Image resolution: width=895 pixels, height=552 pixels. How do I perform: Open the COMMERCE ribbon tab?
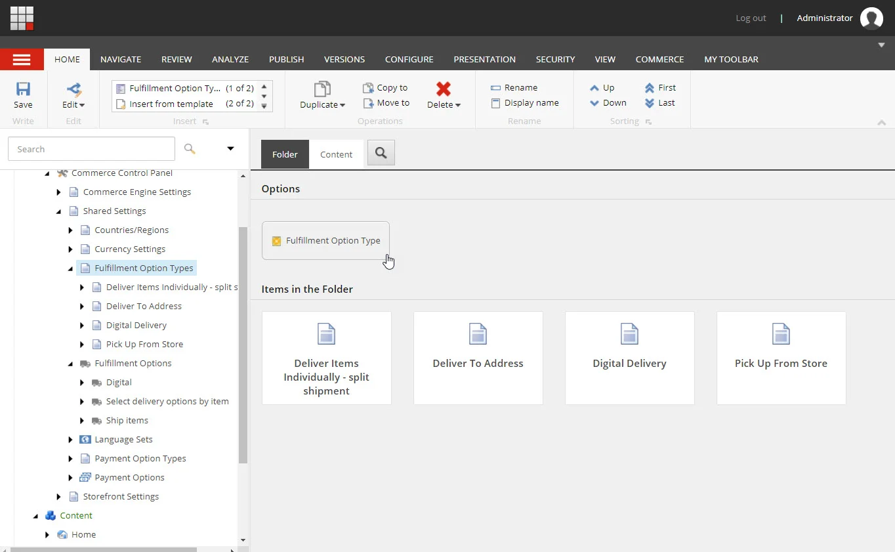[659, 59]
